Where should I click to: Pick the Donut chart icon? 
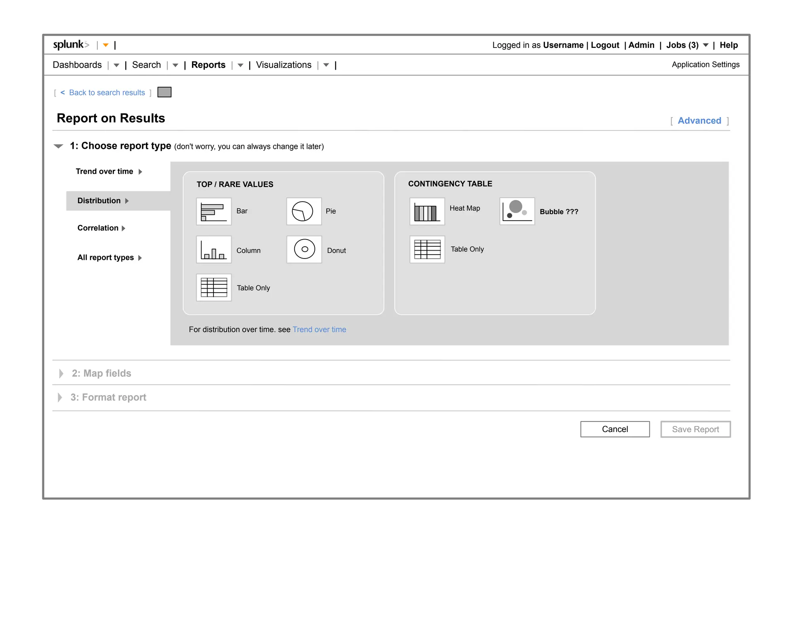point(304,249)
